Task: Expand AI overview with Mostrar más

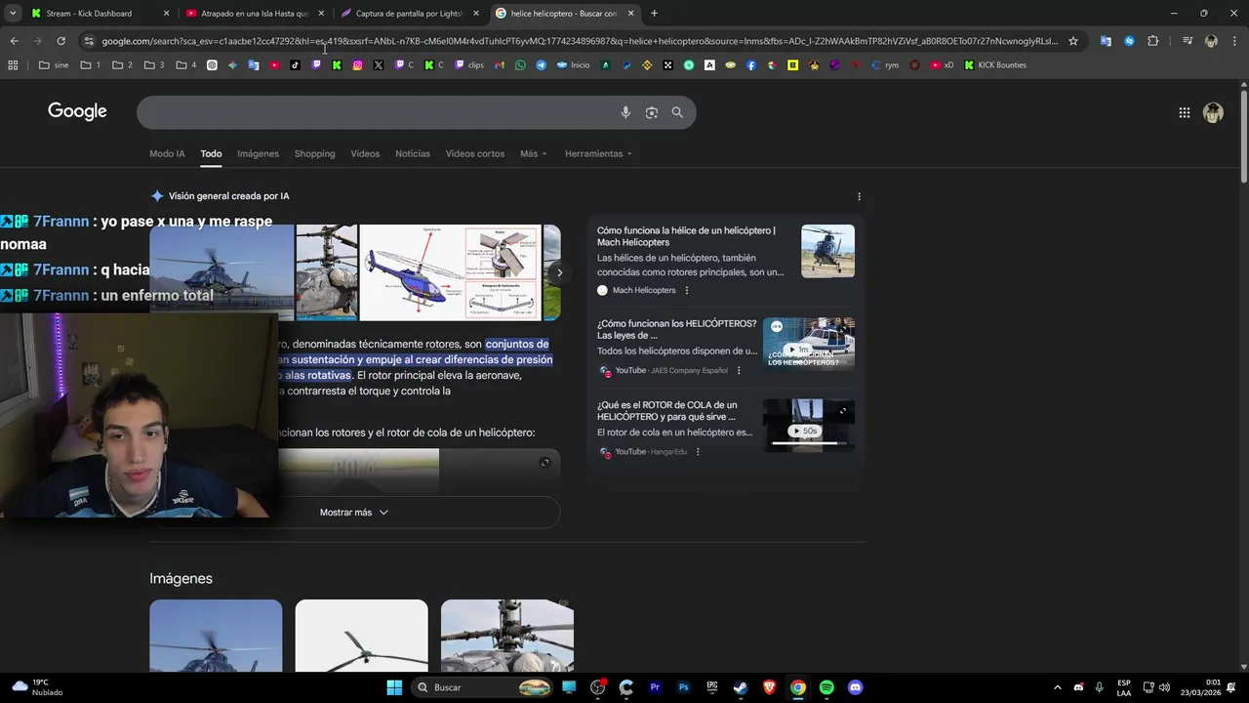Action: click(354, 513)
